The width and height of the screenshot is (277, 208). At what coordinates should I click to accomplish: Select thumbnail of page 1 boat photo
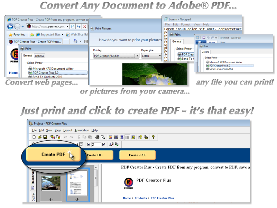click(51, 183)
